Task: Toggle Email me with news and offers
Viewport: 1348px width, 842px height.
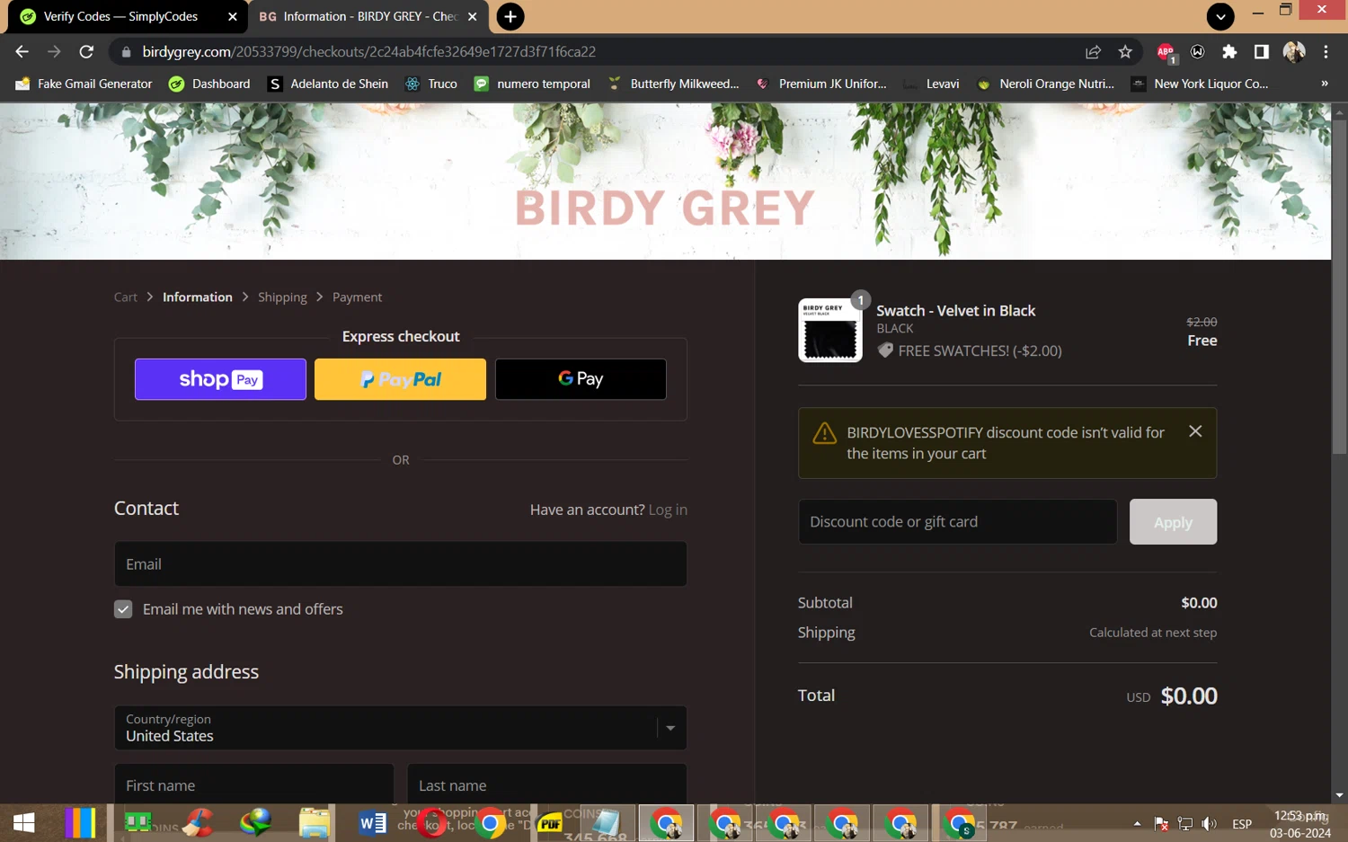Action: pos(123,609)
